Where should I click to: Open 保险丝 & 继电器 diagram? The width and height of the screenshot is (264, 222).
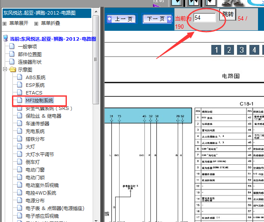pos(43,116)
